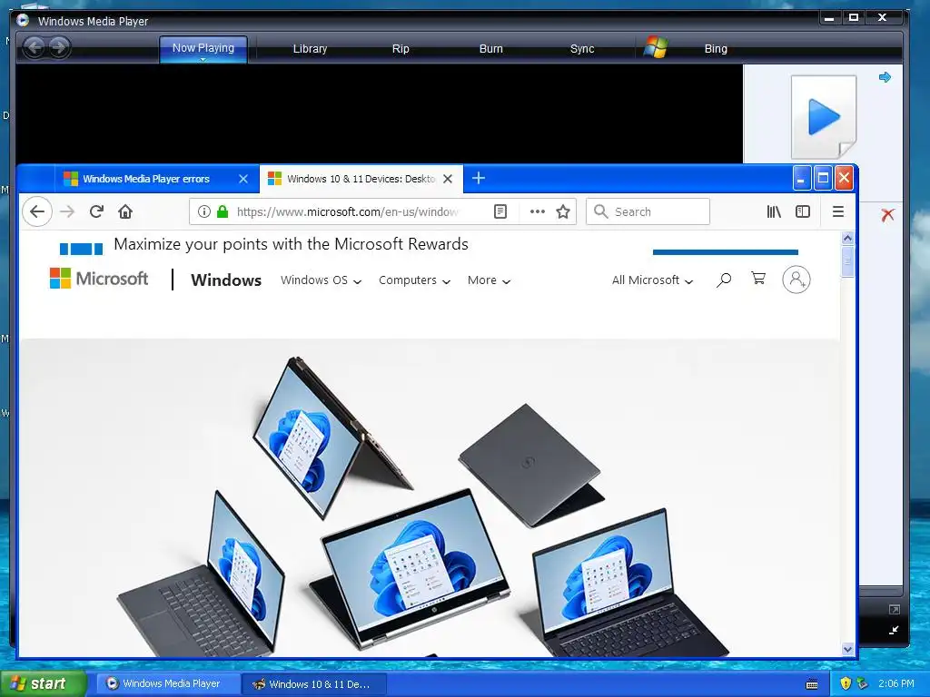Open the Sync tab

(x=582, y=49)
